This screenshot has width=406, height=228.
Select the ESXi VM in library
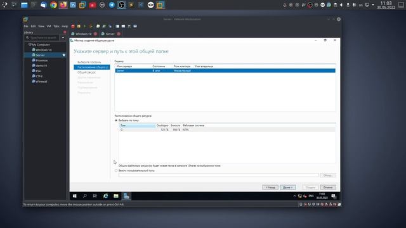click(39, 71)
